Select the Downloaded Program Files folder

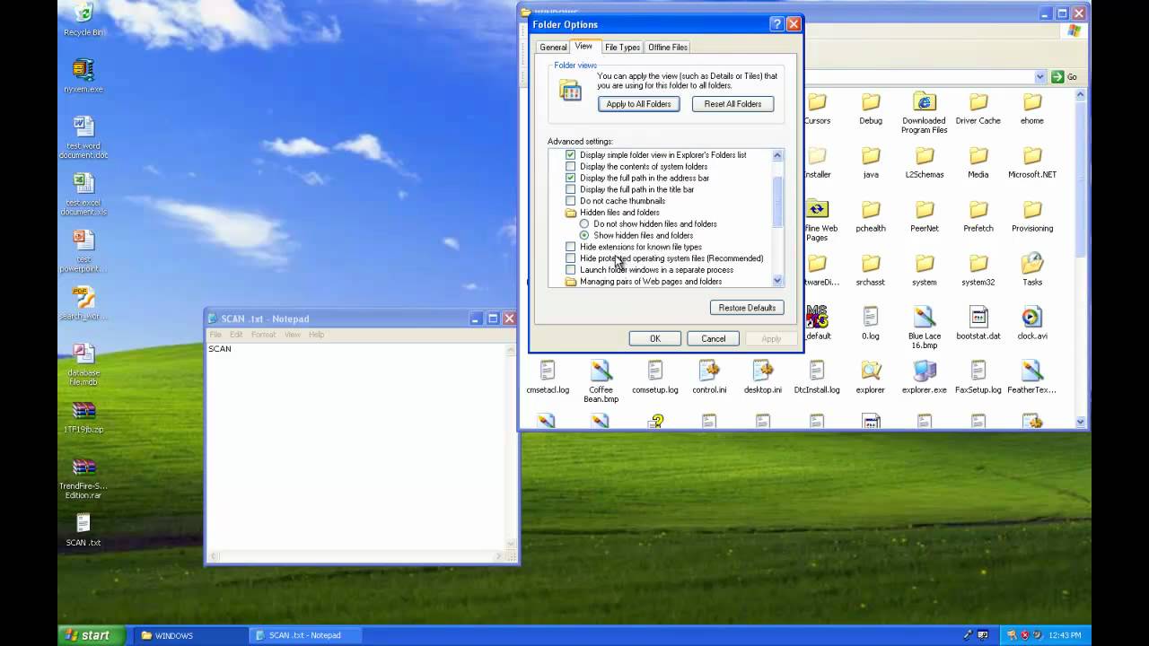coord(925,113)
